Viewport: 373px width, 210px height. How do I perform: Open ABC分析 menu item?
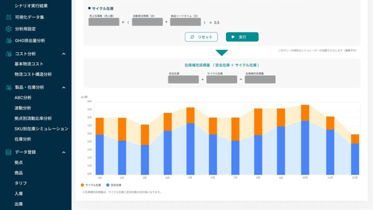pos(23,98)
